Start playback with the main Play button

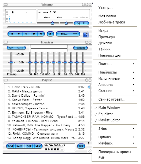pos(19,34)
